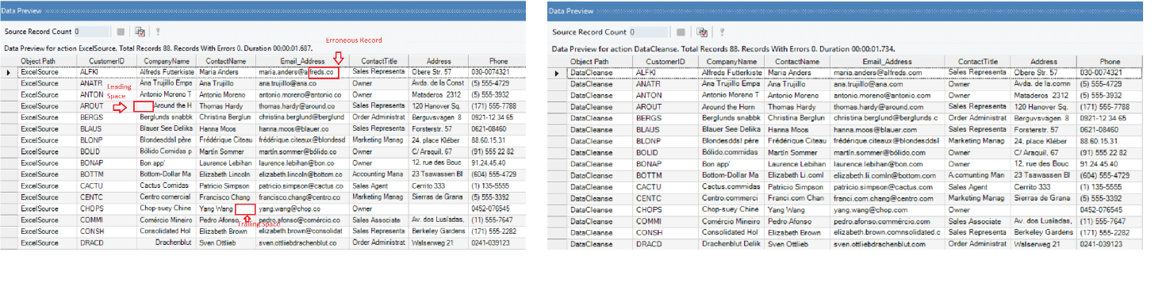Select BLAUS CustomerID cell in ExcelSource grid
1166x298 pixels.
coord(108,128)
